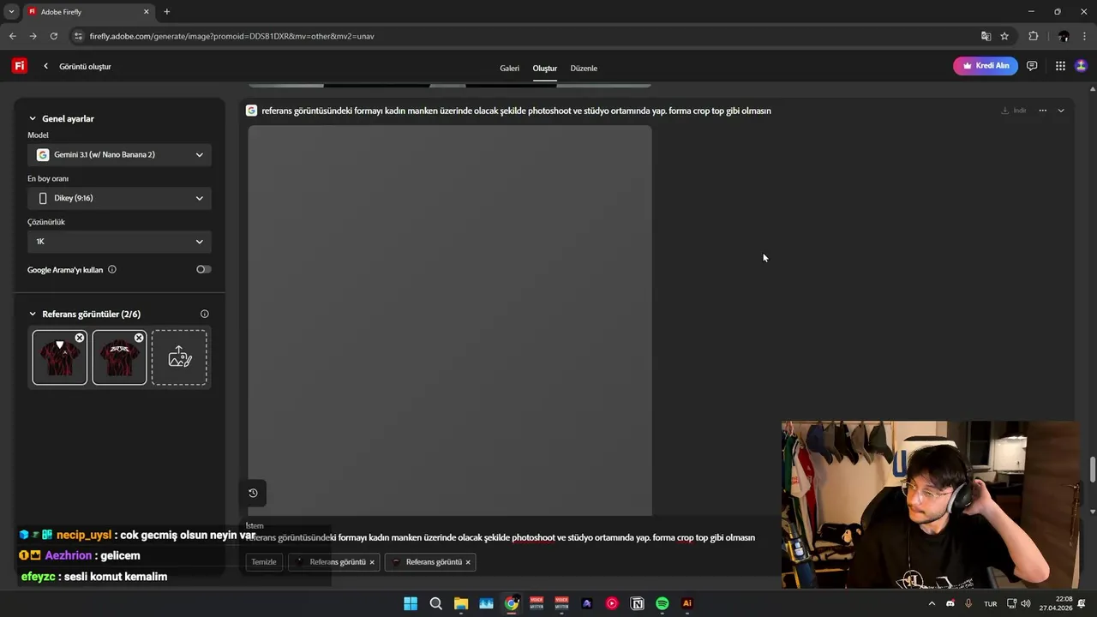
Task: Remove the reference jersey with white lettering
Action: [x=139, y=338]
